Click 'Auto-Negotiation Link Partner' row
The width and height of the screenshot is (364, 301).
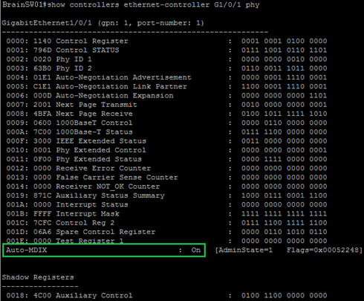tap(166, 87)
